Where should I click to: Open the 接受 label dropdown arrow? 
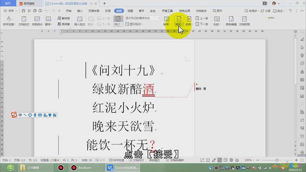coord(182,24)
